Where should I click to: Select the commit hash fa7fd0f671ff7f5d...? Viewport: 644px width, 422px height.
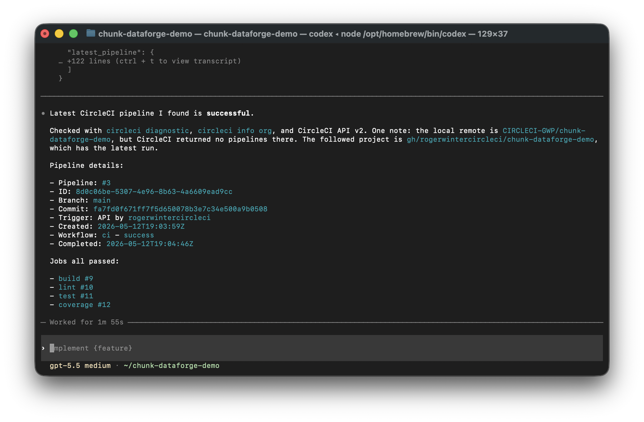pyautogui.click(x=180, y=209)
